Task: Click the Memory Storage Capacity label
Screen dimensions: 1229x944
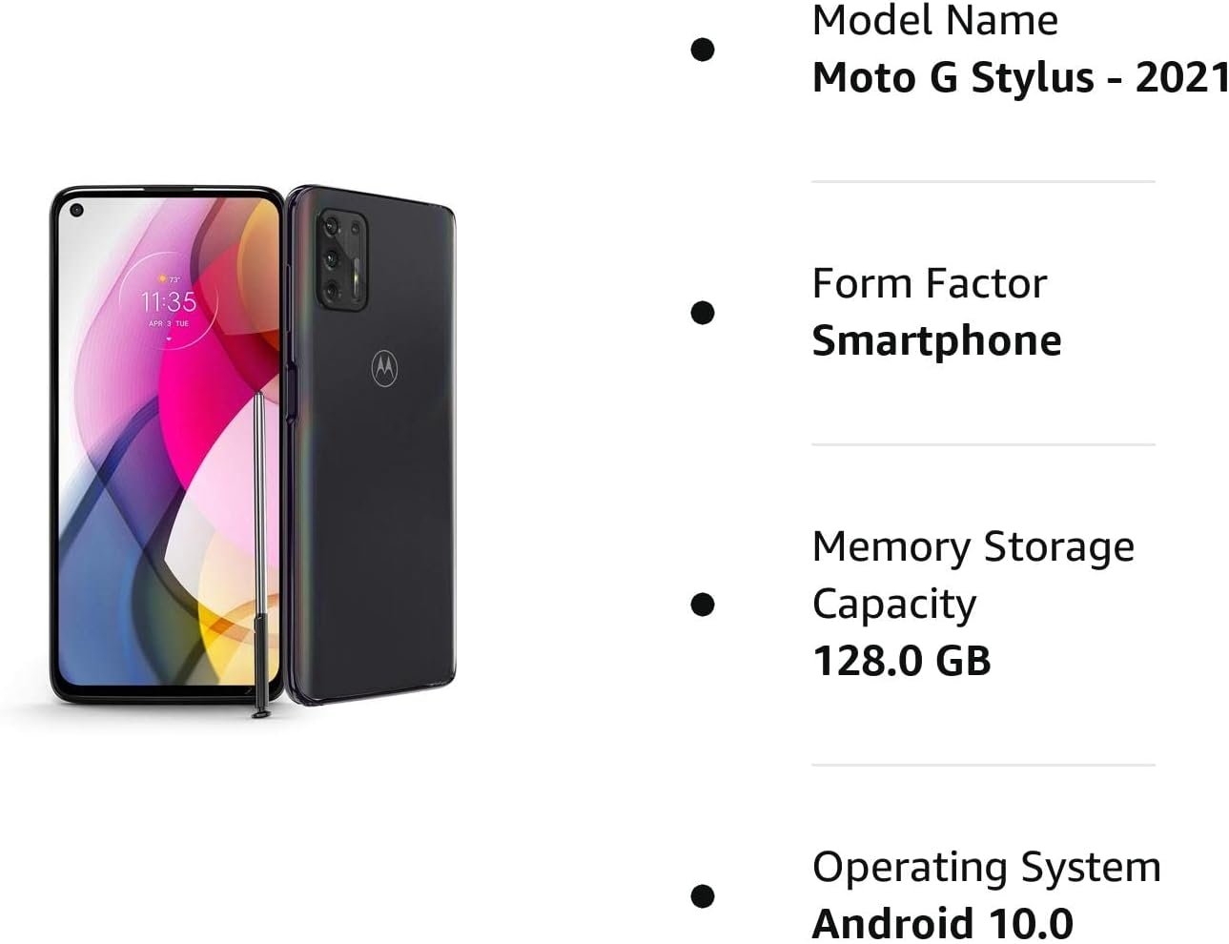Action: (x=973, y=575)
